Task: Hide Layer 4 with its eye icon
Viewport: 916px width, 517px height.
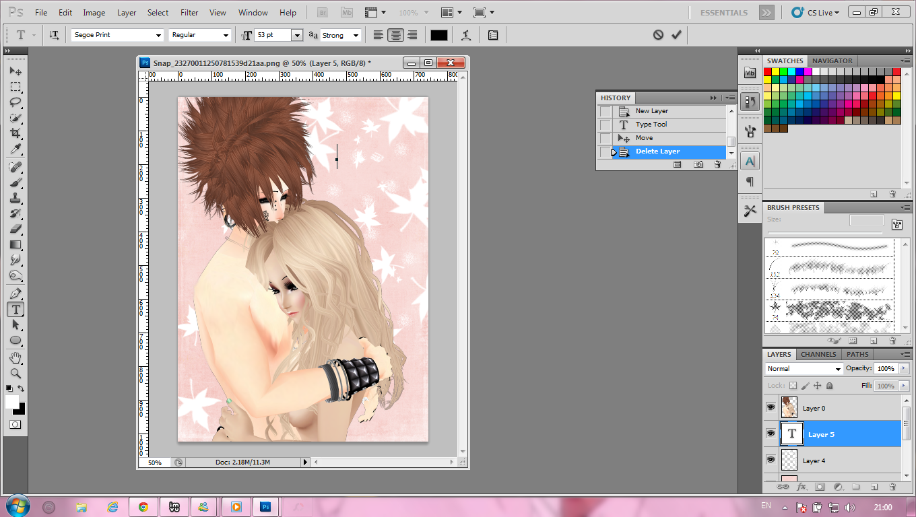Action: click(x=771, y=460)
